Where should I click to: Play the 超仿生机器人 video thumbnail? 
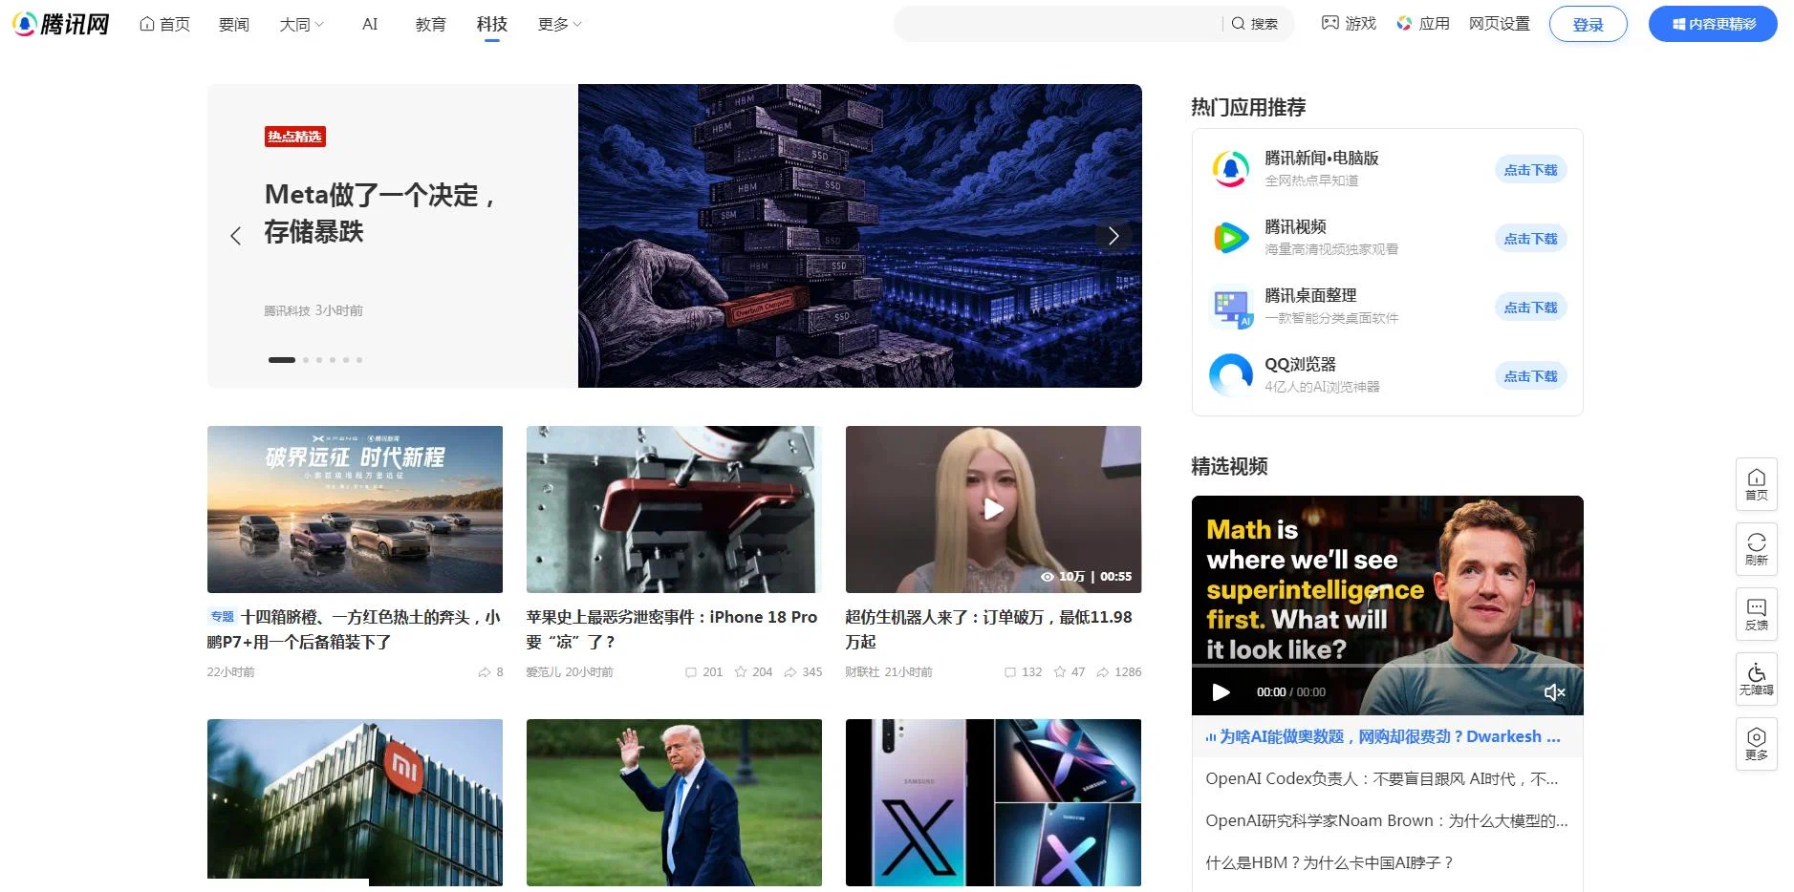click(x=993, y=509)
